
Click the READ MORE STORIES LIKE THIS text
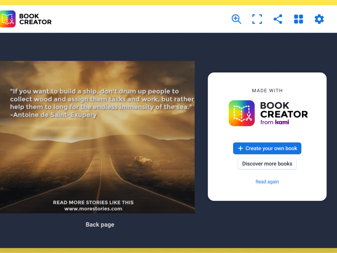(x=93, y=202)
